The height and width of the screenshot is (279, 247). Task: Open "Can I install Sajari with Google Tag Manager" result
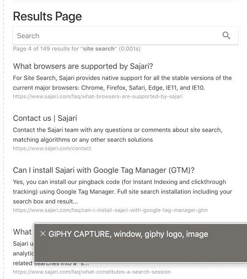pos(104,170)
